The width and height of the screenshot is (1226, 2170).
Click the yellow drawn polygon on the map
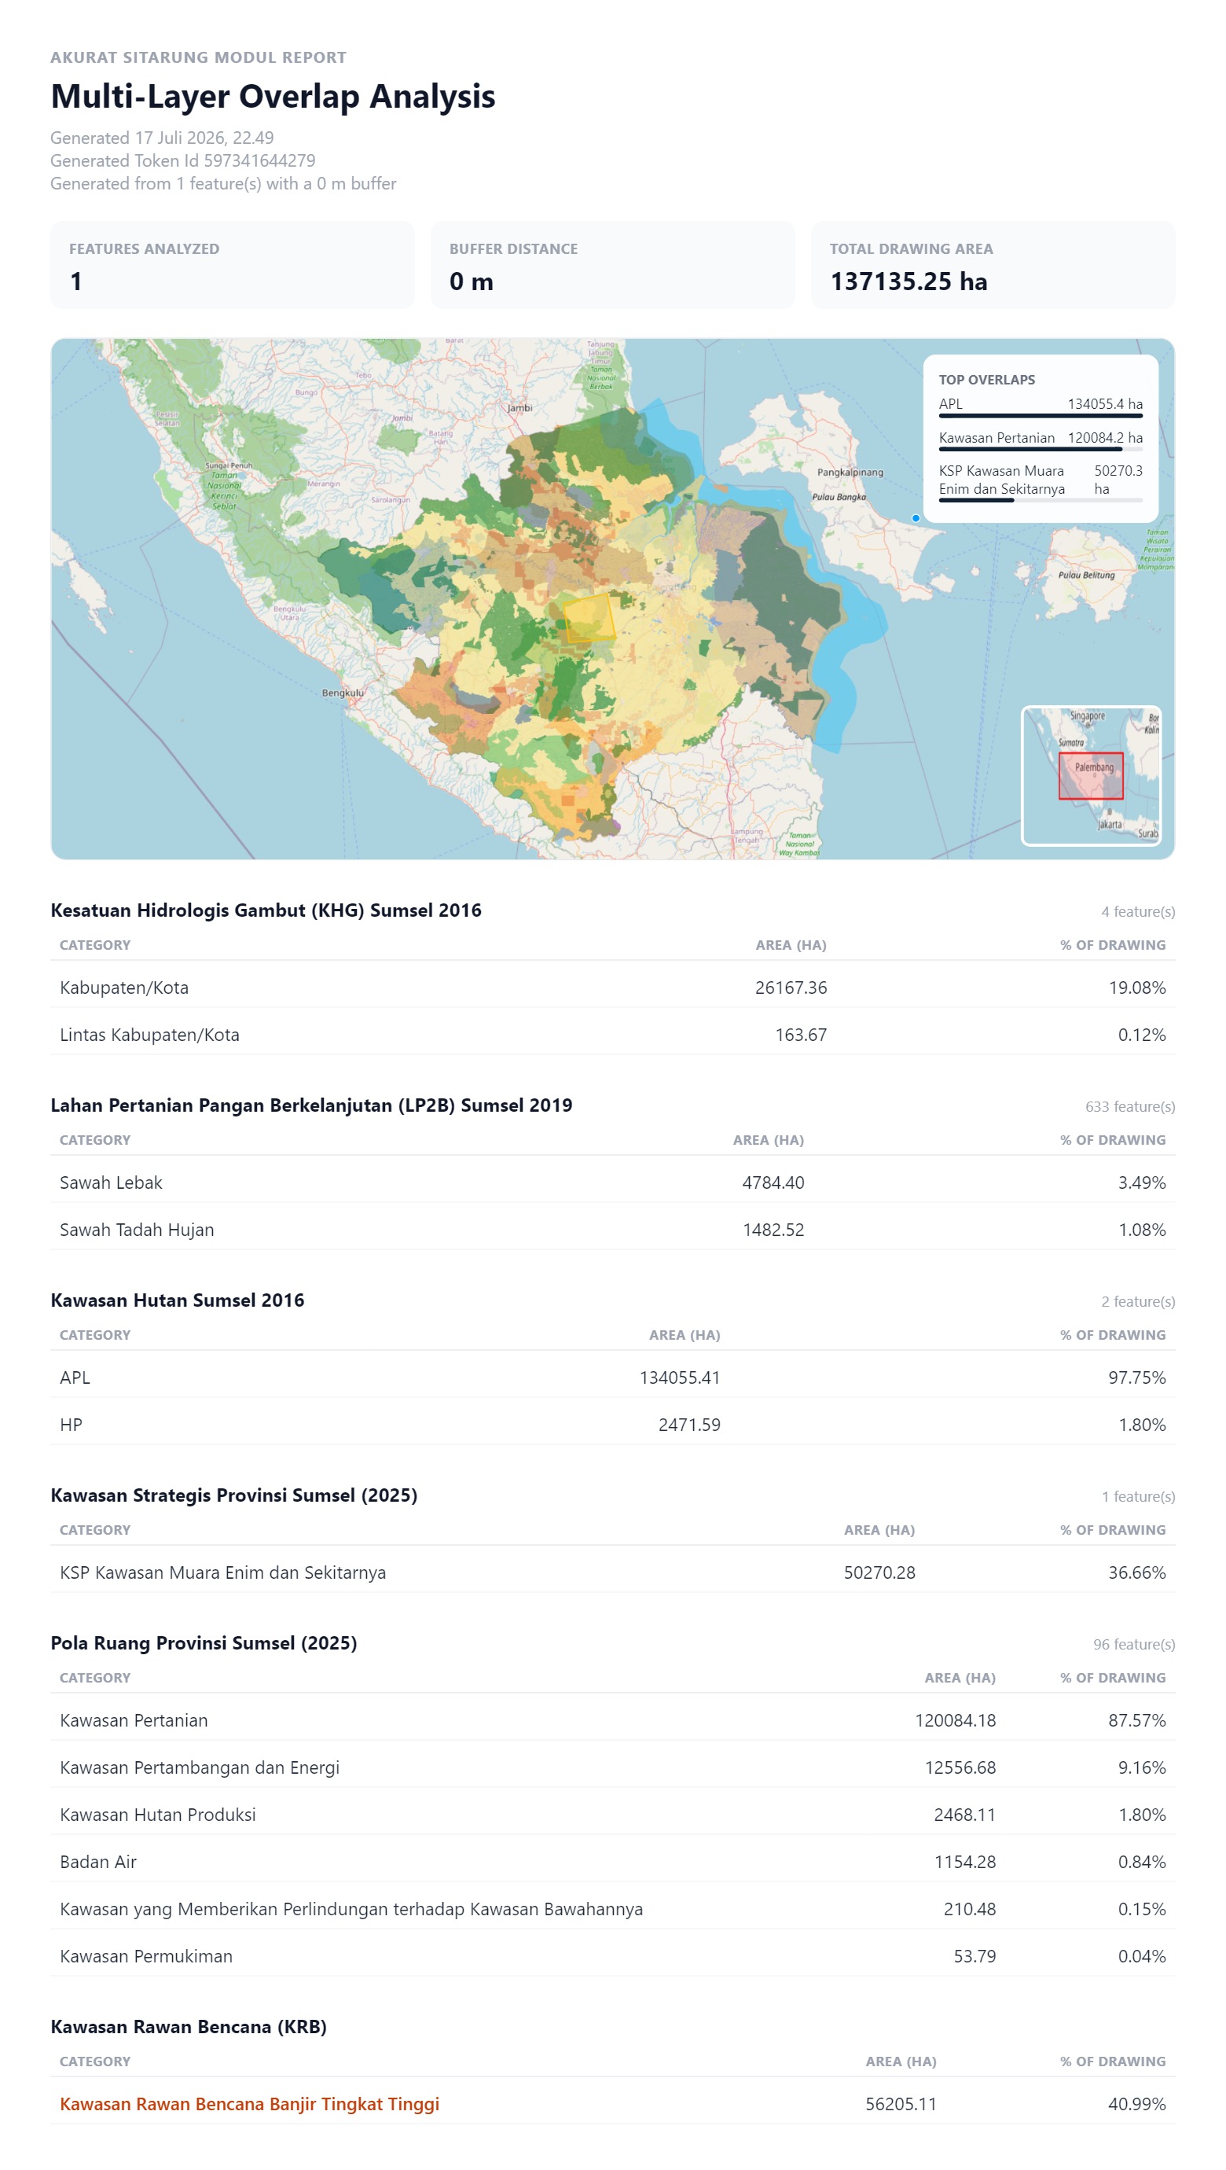click(x=589, y=618)
